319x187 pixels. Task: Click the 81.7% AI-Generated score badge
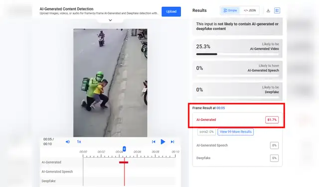point(272,120)
